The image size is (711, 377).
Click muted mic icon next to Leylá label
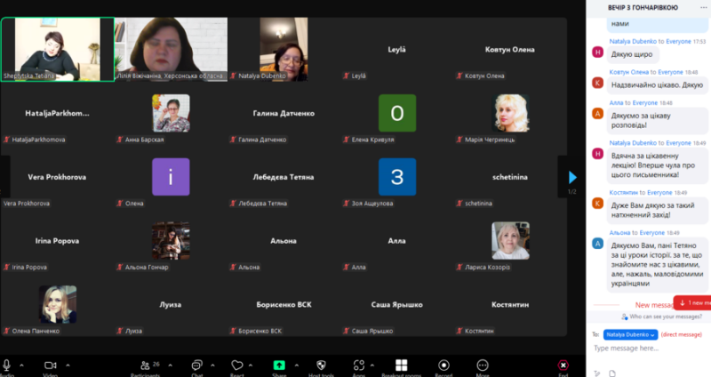(x=346, y=76)
